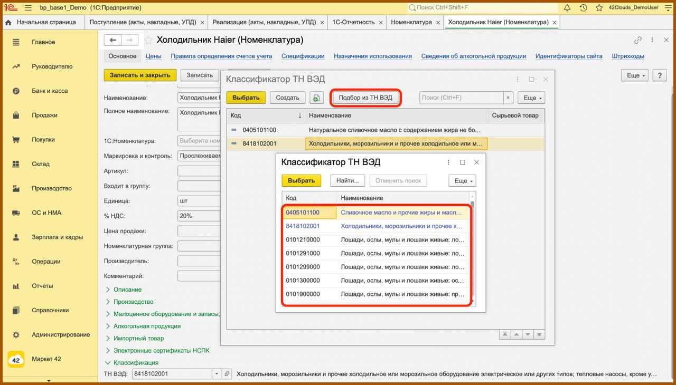The image size is (676, 385).
Task: Click the Поиск (Ctrl+F) field in Классификатор
Action: coord(462,98)
